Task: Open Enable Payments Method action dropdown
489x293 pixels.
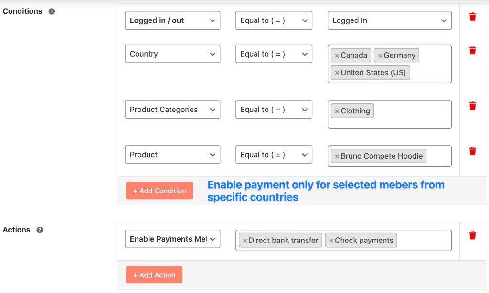Action: [x=172, y=239]
